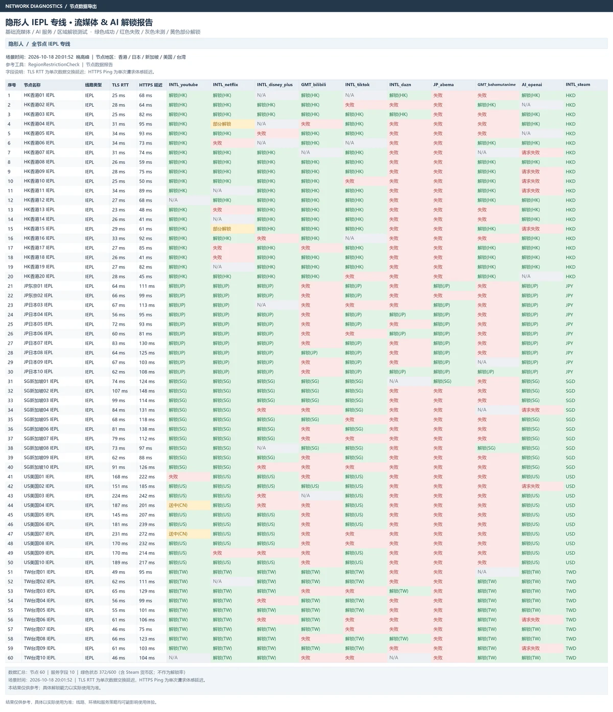Click the 节点名称 column header
Viewport: 613px width, 712px height.
coord(32,85)
